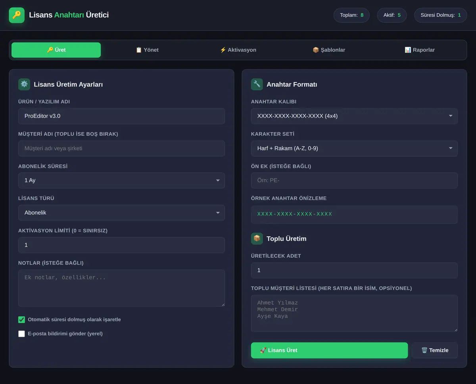This screenshot has height=384, width=476.
Task: Toggle 'Otomatik süresi dolmuş olarak işaretle' checkbox
Action: (x=22, y=320)
